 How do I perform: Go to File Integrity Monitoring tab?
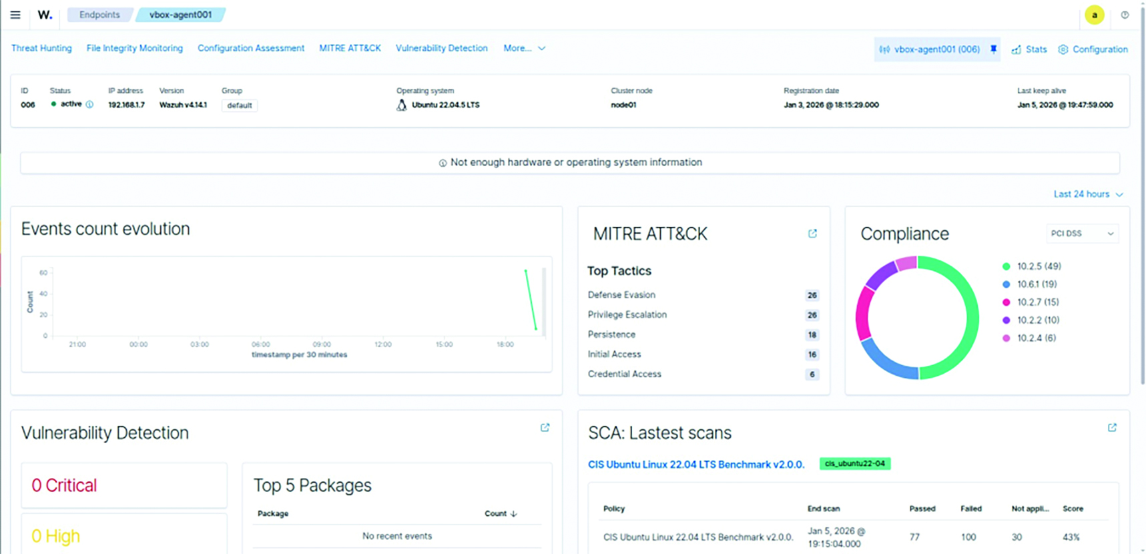[x=134, y=48]
